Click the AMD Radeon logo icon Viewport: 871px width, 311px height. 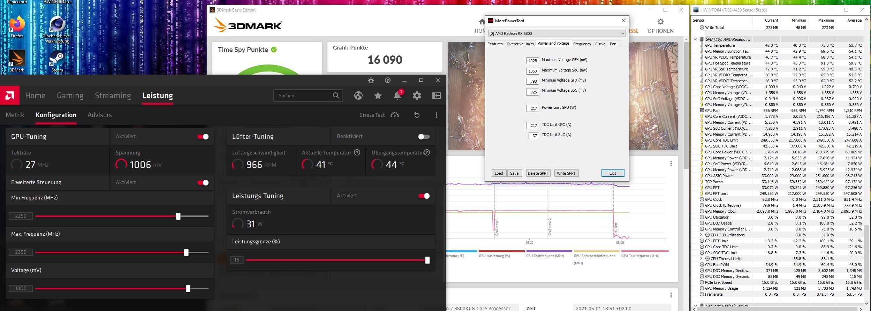[10, 95]
